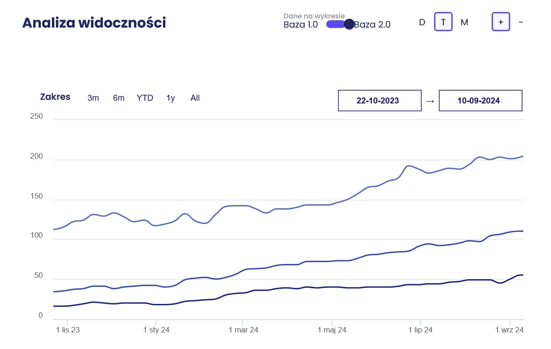Pick the 1y range preset
Viewport: 551px width, 349px height.
pyautogui.click(x=171, y=98)
